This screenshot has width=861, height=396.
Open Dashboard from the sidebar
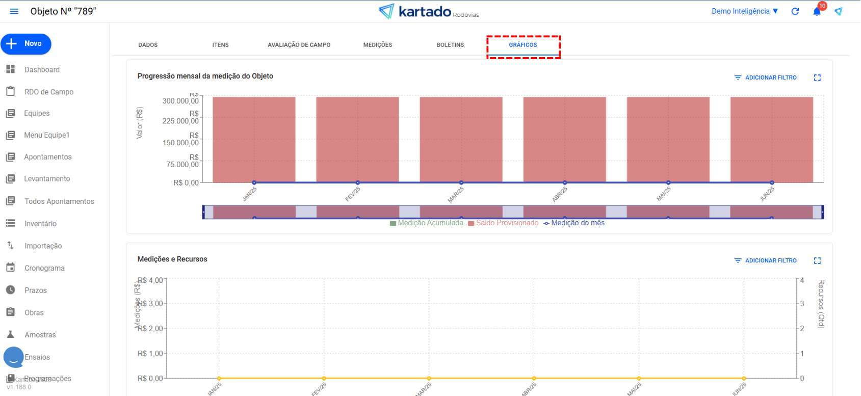pos(42,70)
